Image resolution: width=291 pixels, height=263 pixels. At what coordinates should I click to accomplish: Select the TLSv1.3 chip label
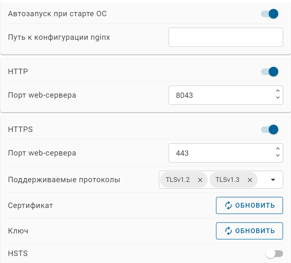(x=227, y=180)
